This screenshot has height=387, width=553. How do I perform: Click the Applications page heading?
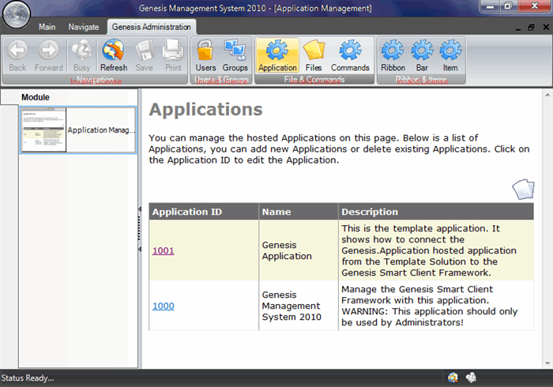[x=205, y=109]
